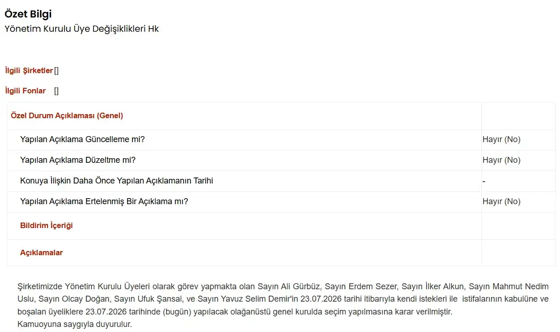Click the Özet Bilgi heading
Image resolution: width=560 pixels, height=332 pixels.
pyautogui.click(x=28, y=14)
